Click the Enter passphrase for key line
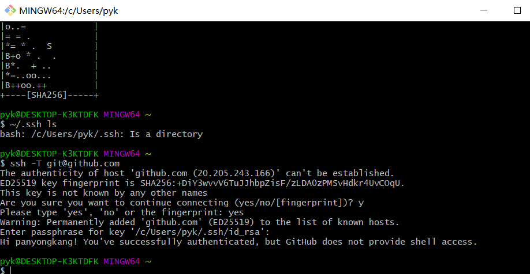The image size is (530, 274). tap(135, 232)
